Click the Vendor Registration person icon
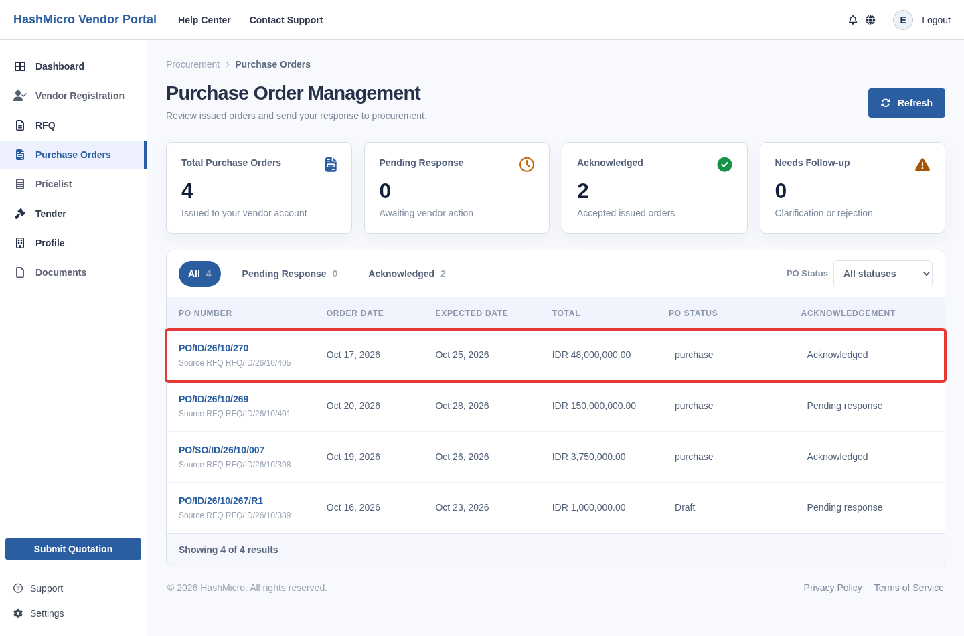The width and height of the screenshot is (964, 636). (20, 96)
